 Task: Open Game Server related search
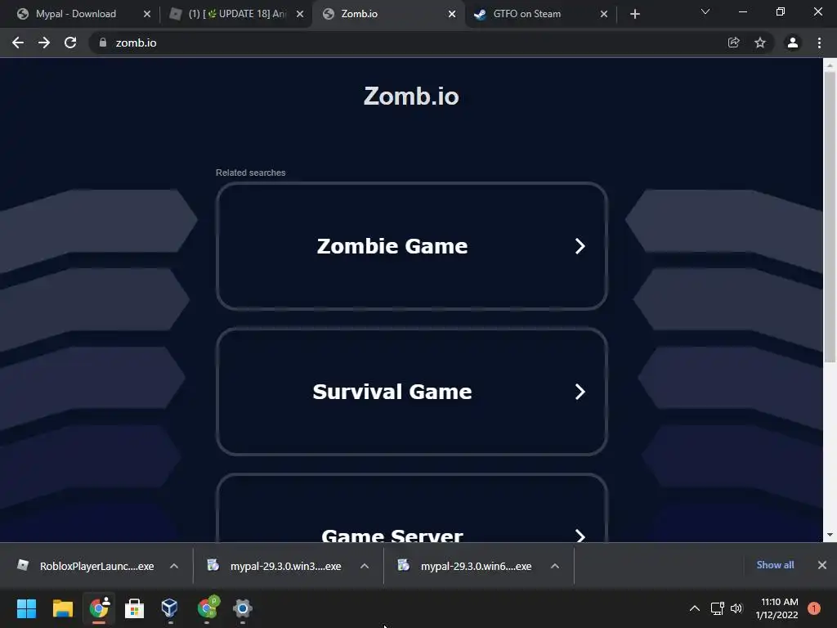coord(412,508)
